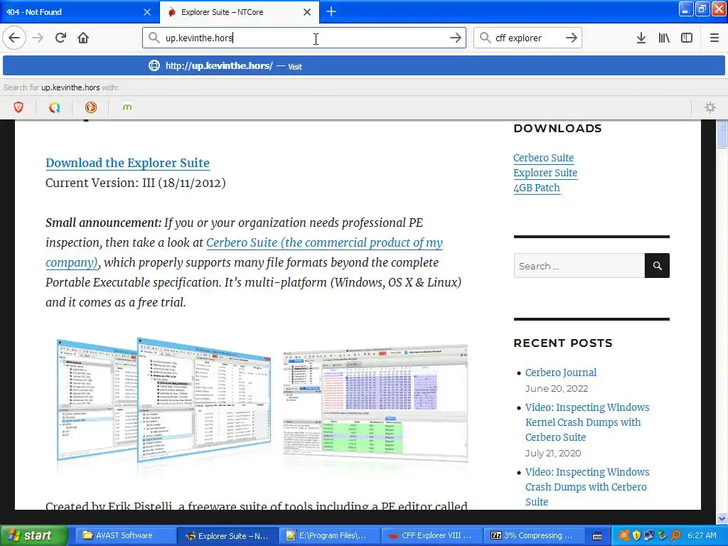Viewport: 728px width, 546px height.
Task: Click the search bar magnifier icon
Action: click(x=485, y=38)
